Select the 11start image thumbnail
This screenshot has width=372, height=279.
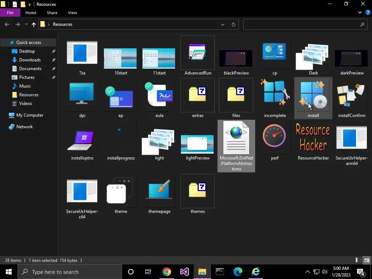tap(159, 58)
